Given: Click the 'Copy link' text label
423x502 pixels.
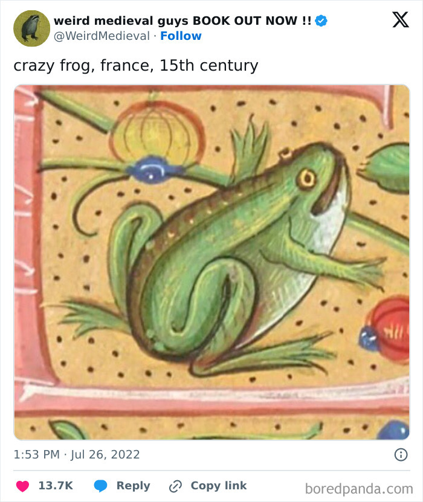Looking at the screenshot, I should [218, 486].
